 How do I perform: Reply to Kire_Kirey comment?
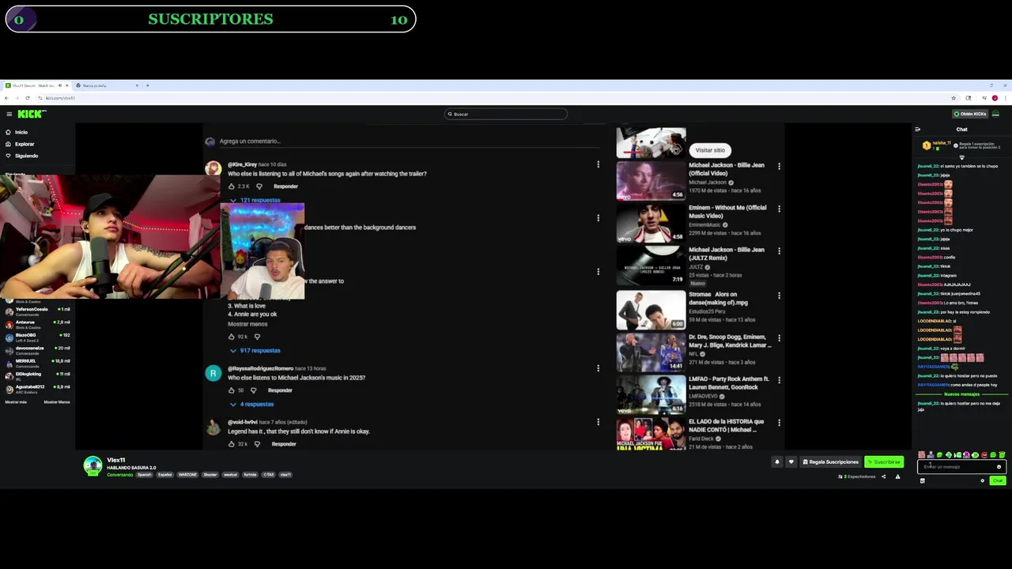tap(285, 187)
